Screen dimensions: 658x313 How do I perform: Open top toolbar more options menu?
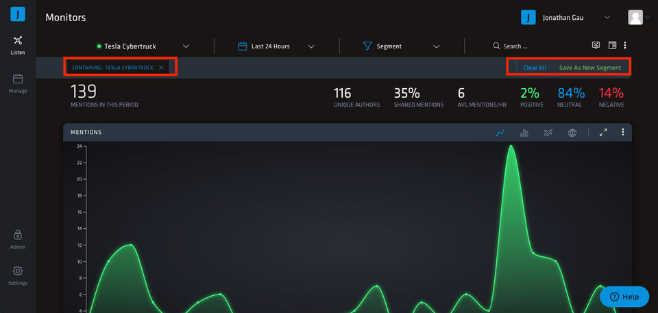pyautogui.click(x=625, y=45)
